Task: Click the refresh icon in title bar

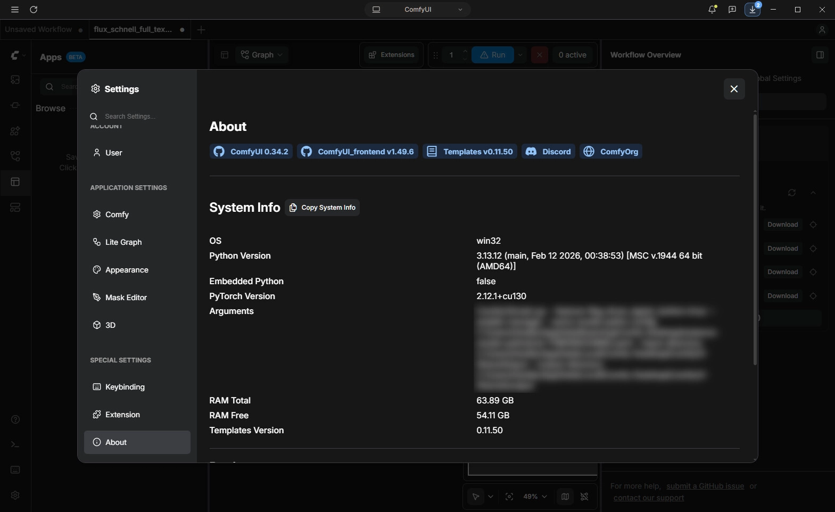Action: click(x=34, y=10)
